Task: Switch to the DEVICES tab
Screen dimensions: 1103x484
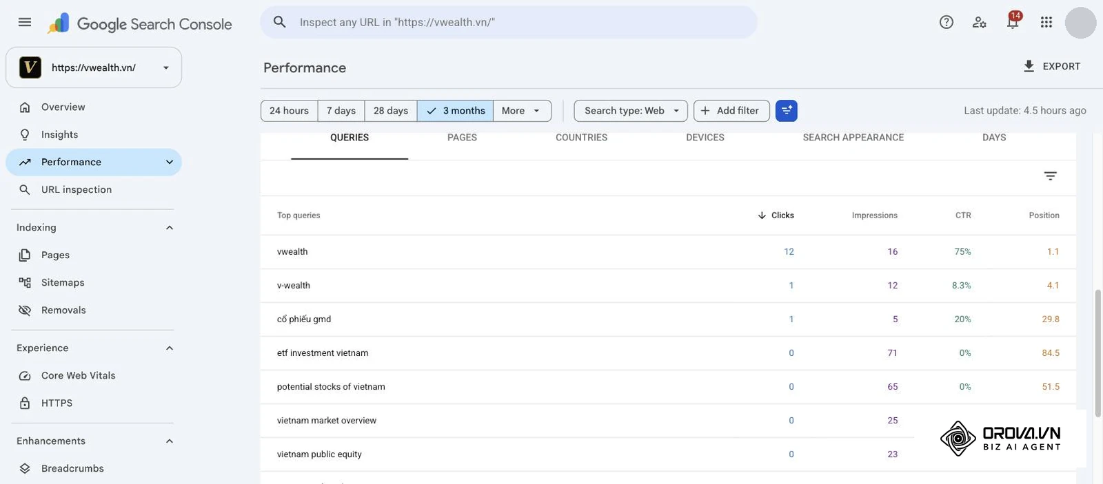Action: tap(705, 138)
